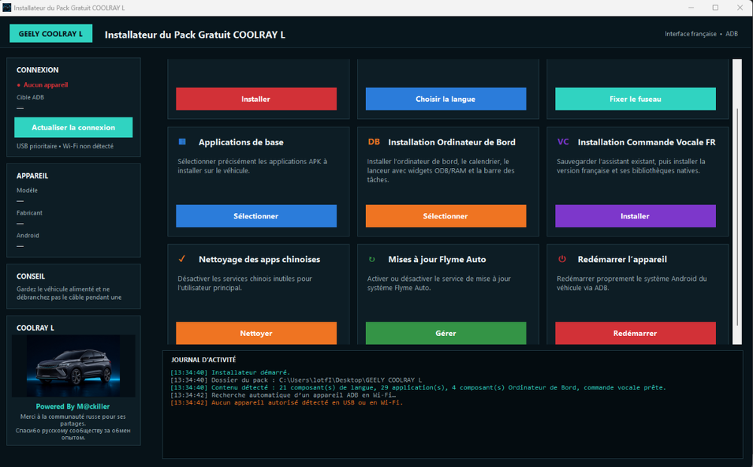Viewport: 753px width, 467px height.
Task: Click the orange Aucun appareil autorisé log line
Action: click(286, 403)
